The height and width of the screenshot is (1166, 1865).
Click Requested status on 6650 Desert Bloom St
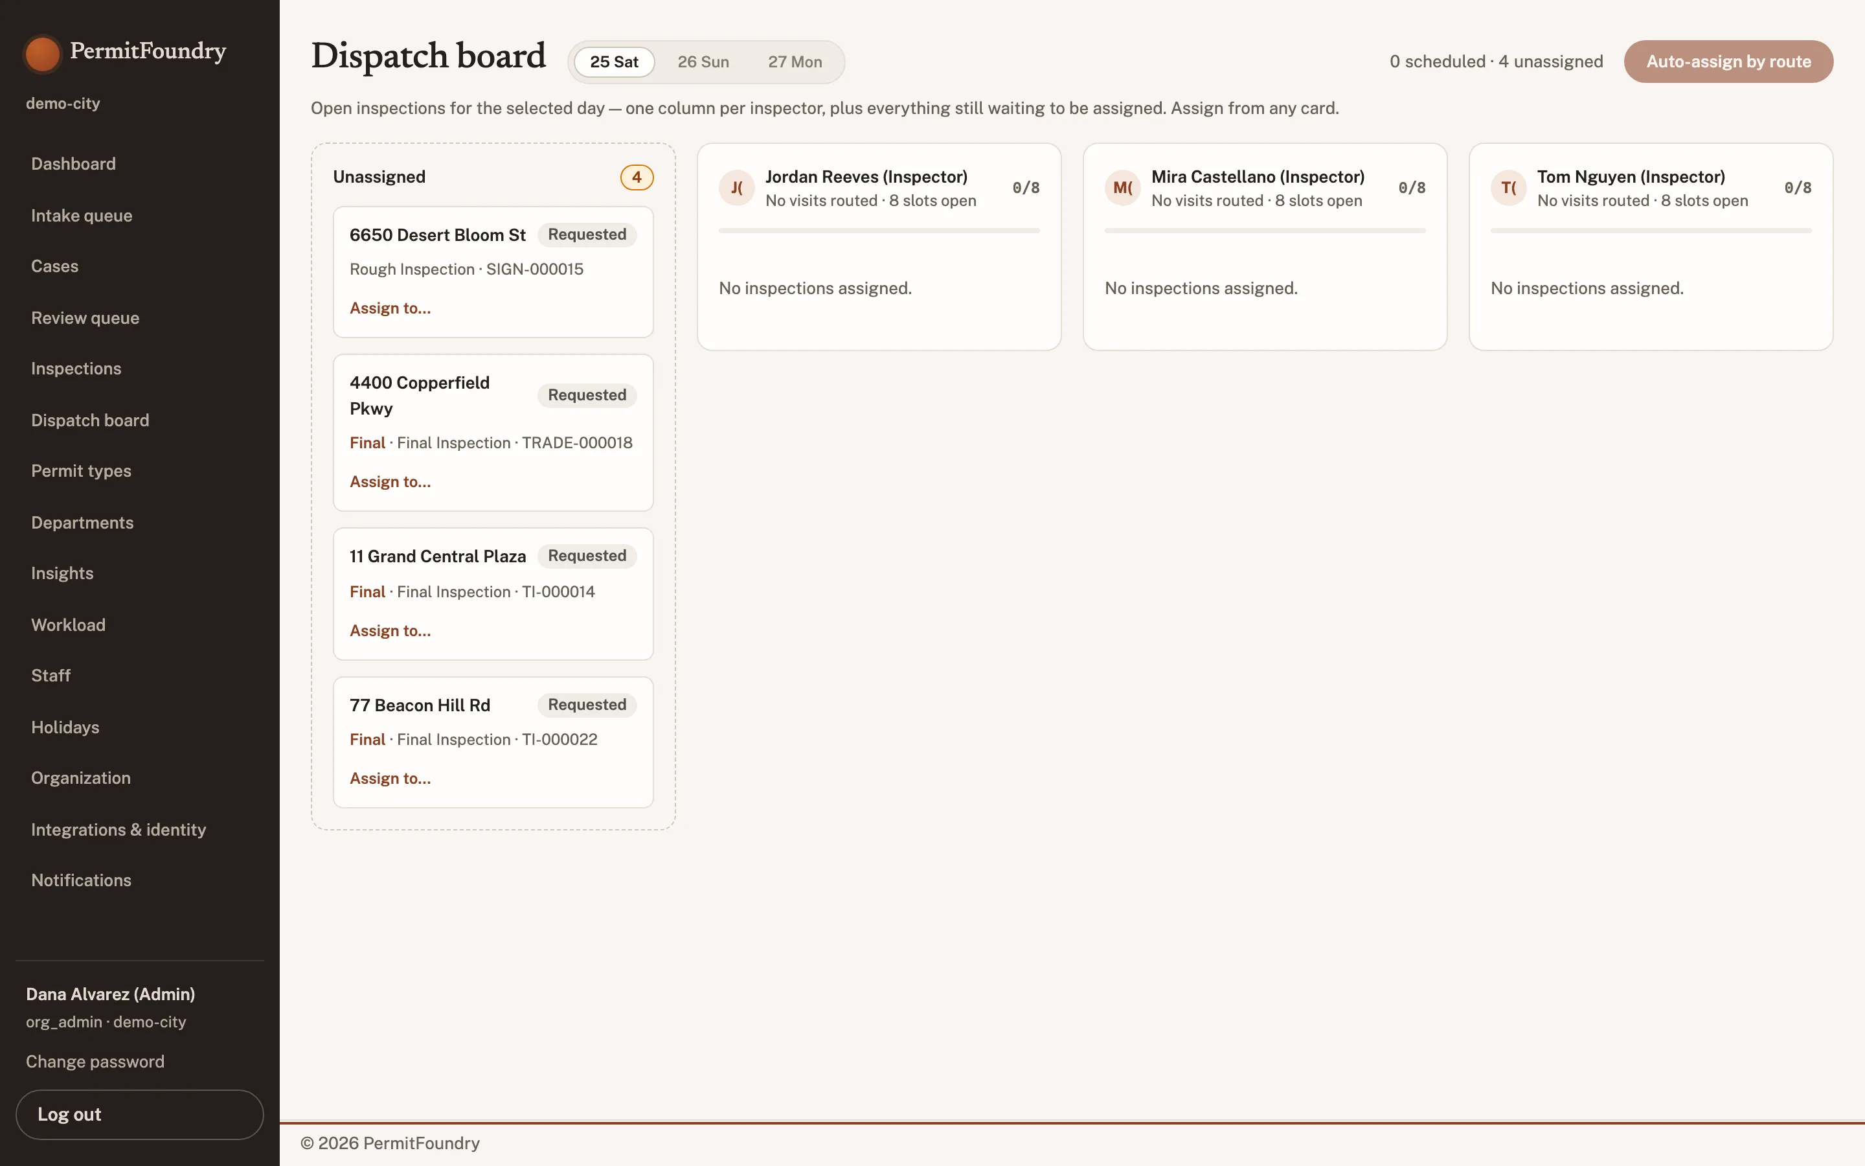[x=587, y=234]
